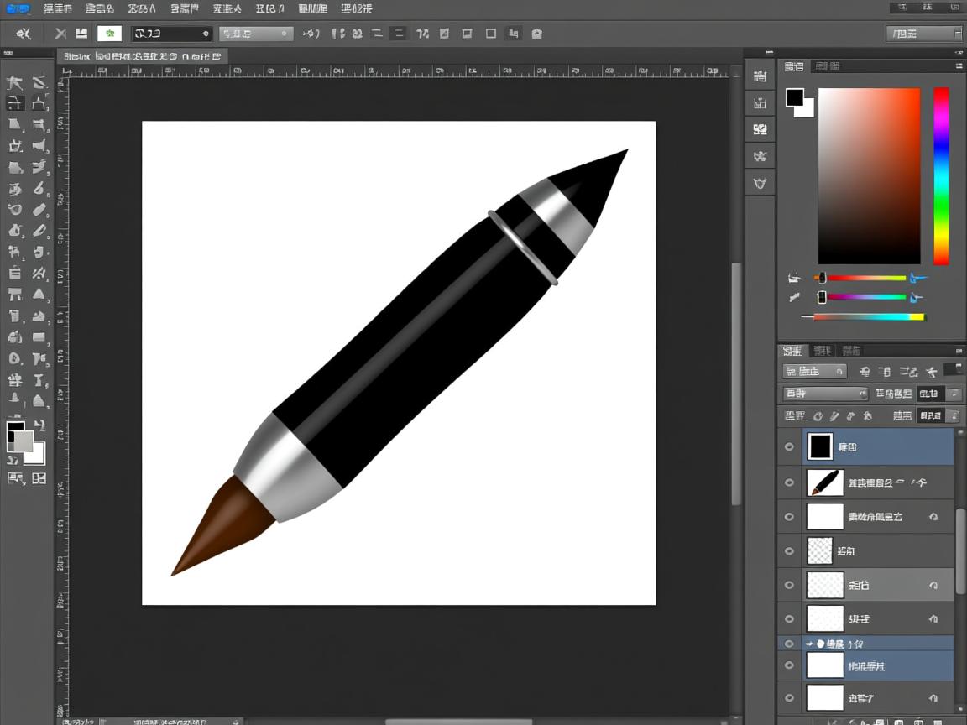Open the workspace switcher dropdown at top right

click(923, 34)
